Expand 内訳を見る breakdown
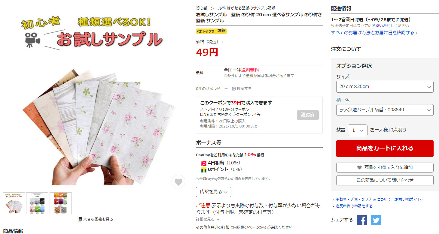 coord(214,192)
